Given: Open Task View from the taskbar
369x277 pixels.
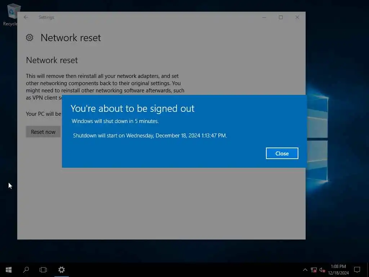Looking at the screenshot, I should 43,270.
